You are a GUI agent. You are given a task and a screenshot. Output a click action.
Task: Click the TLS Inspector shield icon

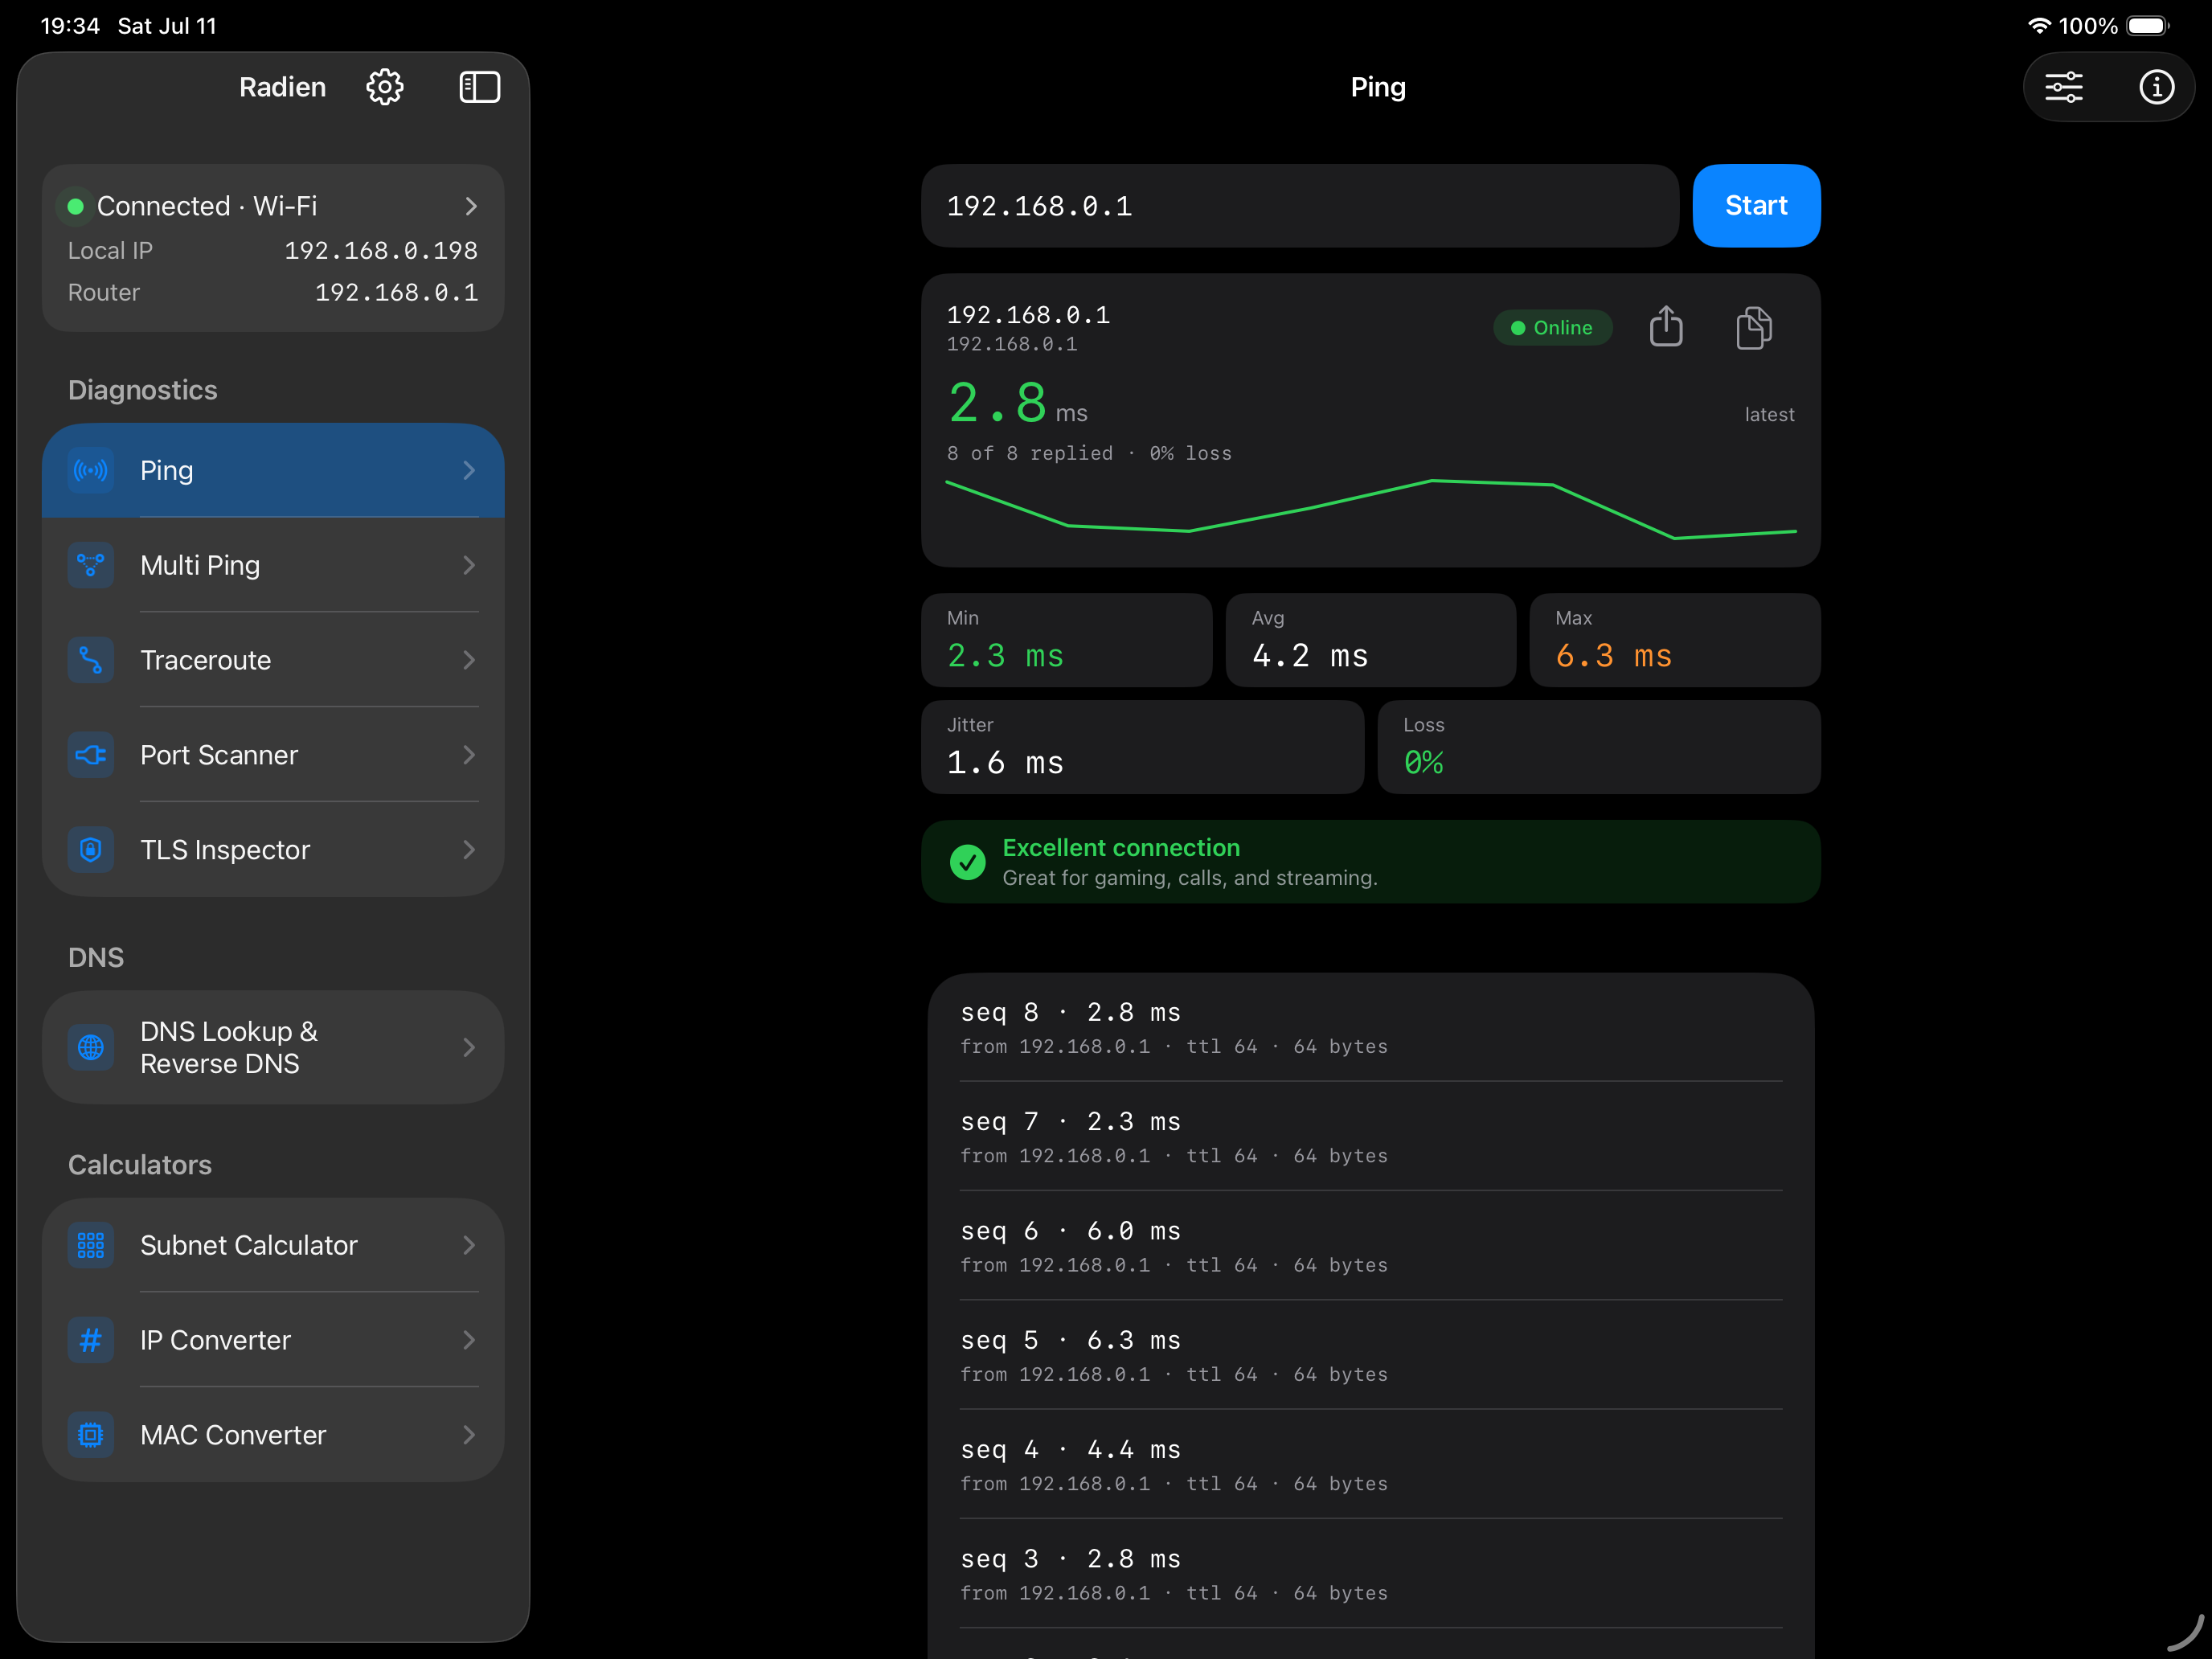click(x=91, y=850)
